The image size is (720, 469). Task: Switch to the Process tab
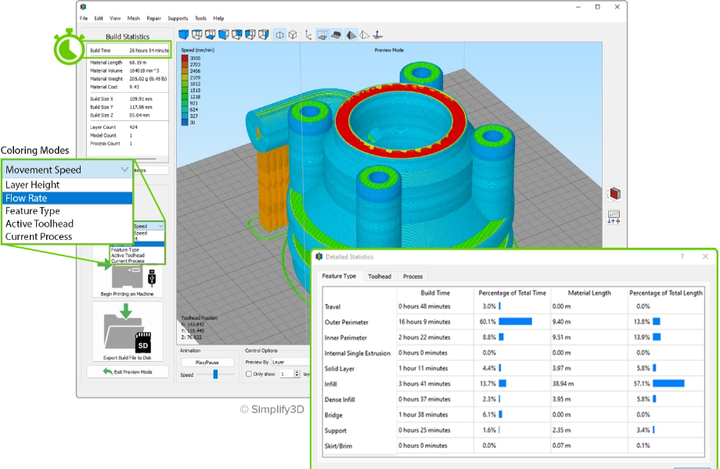[x=412, y=276]
